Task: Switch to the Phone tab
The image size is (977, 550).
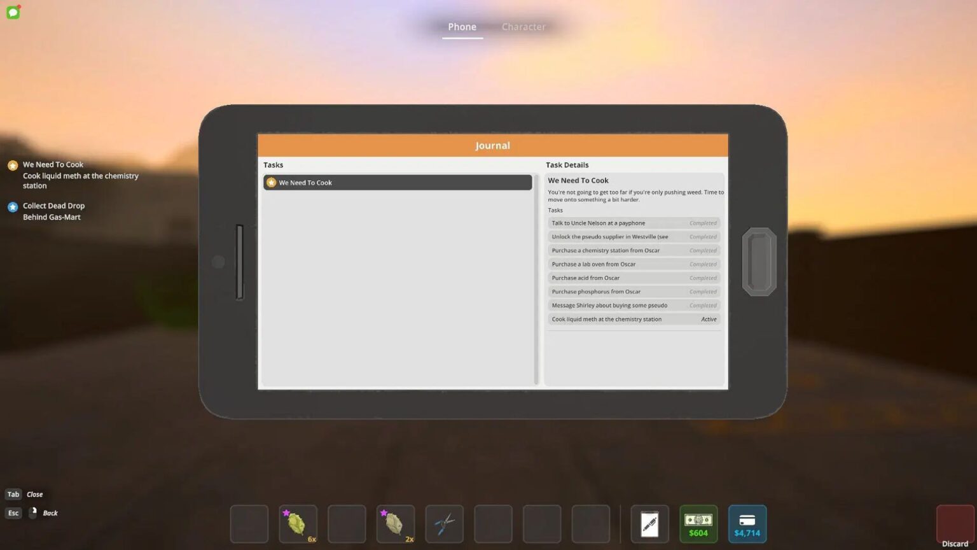Action: click(462, 27)
